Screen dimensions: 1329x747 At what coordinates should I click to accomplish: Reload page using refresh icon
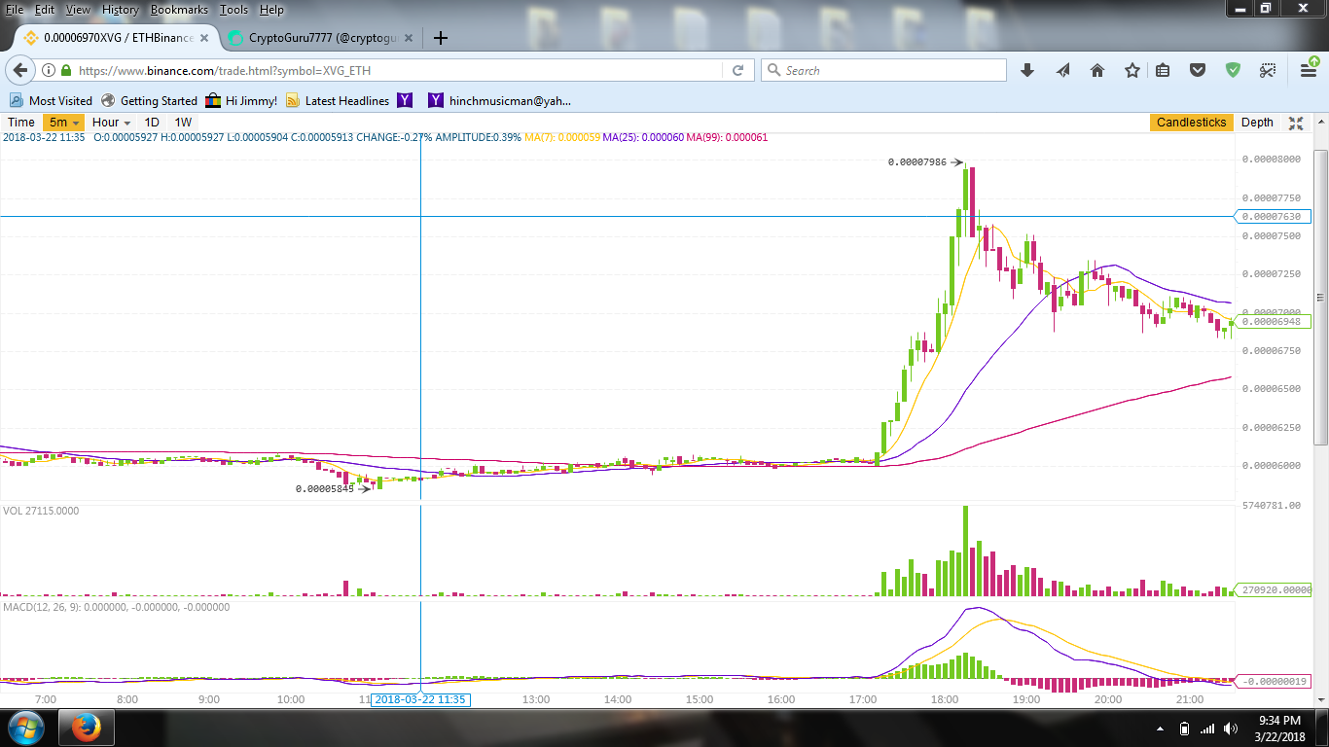click(x=737, y=70)
